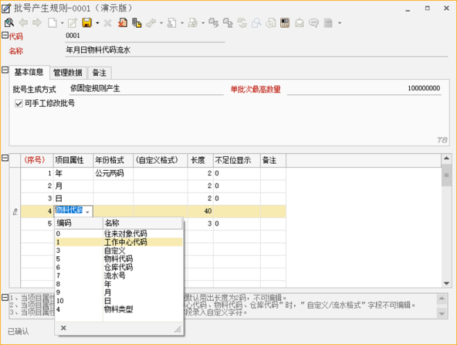
Task: Click the 名称 input field
Action: pyautogui.click(x=144, y=51)
